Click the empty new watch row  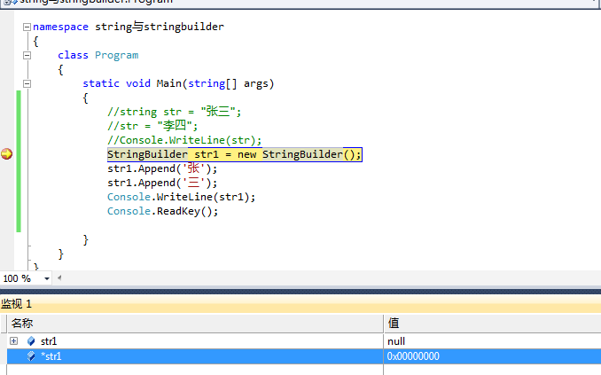pos(195,370)
